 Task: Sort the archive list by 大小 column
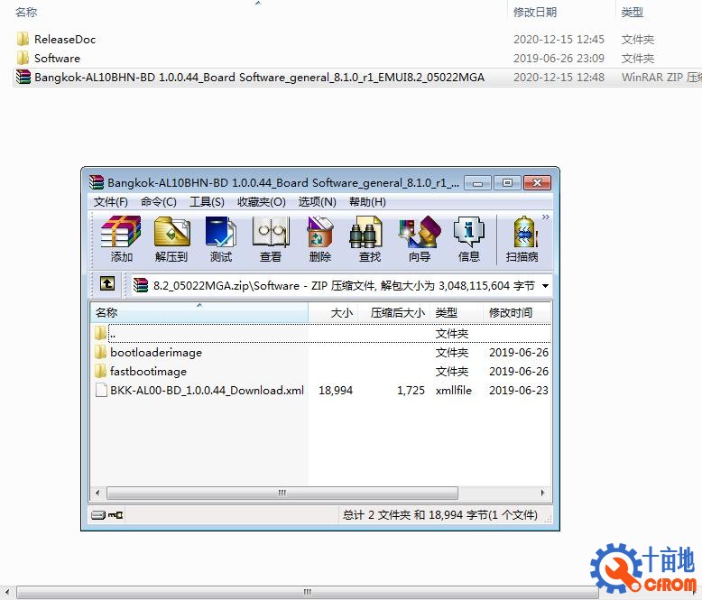[335, 312]
